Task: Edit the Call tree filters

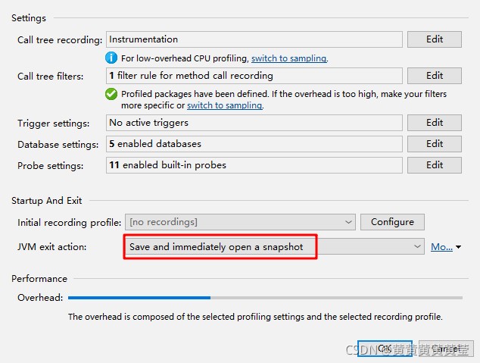Action: click(434, 76)
